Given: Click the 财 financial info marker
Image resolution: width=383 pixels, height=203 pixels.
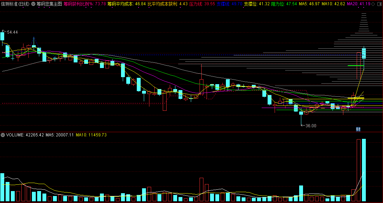Looking at the screenshot, I should point(358,129).
